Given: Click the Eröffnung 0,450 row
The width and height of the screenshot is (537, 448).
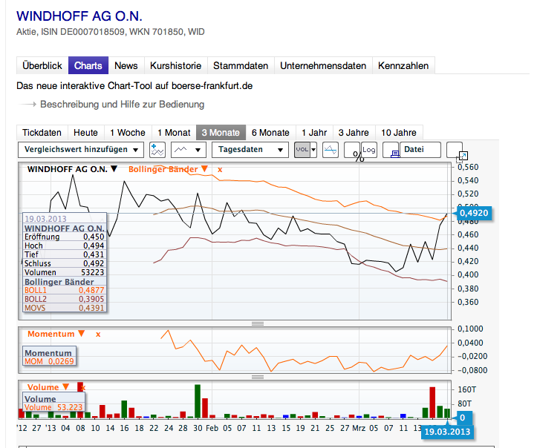Looking at the screenshot, I should click(65, 237).
